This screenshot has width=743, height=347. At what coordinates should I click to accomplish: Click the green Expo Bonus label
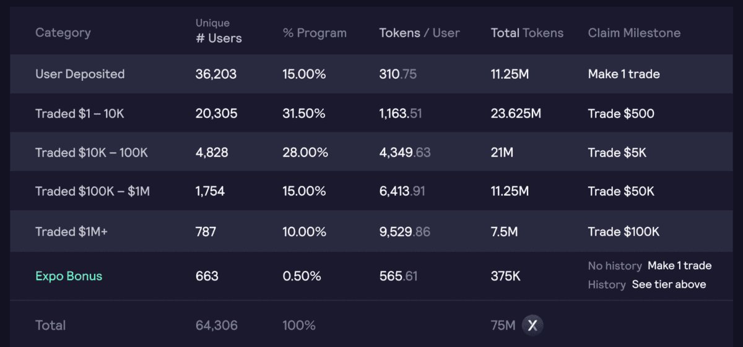tap(69, 276)
